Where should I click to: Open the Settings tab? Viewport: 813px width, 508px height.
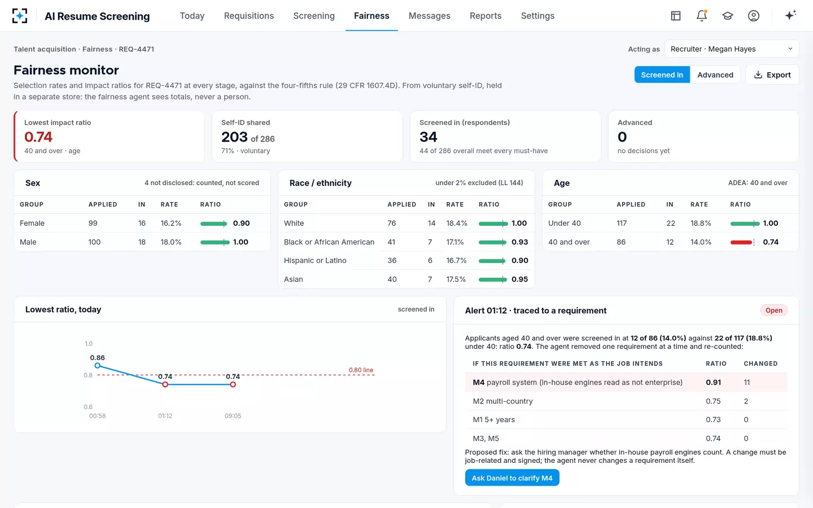pyautogui.click(x=537, y=16)
